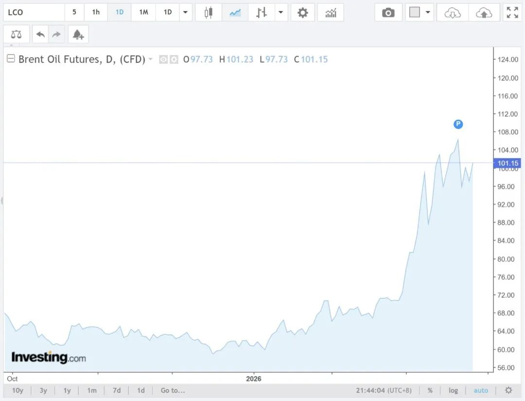Click the add alert bell icon

click(x=78, y=35)
